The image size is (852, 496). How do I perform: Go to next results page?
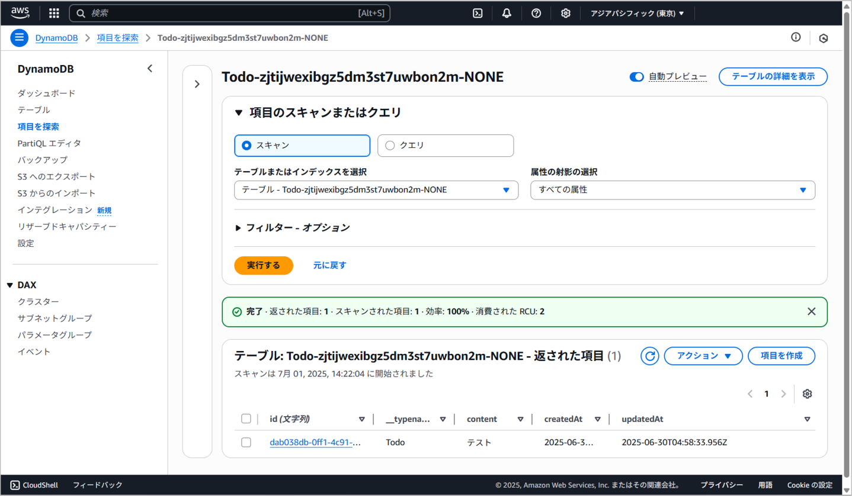783,394
